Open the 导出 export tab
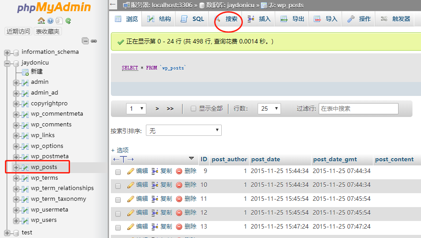Viewport: 421px width, 238px height. pyautogui.click(x=292, y=19)
